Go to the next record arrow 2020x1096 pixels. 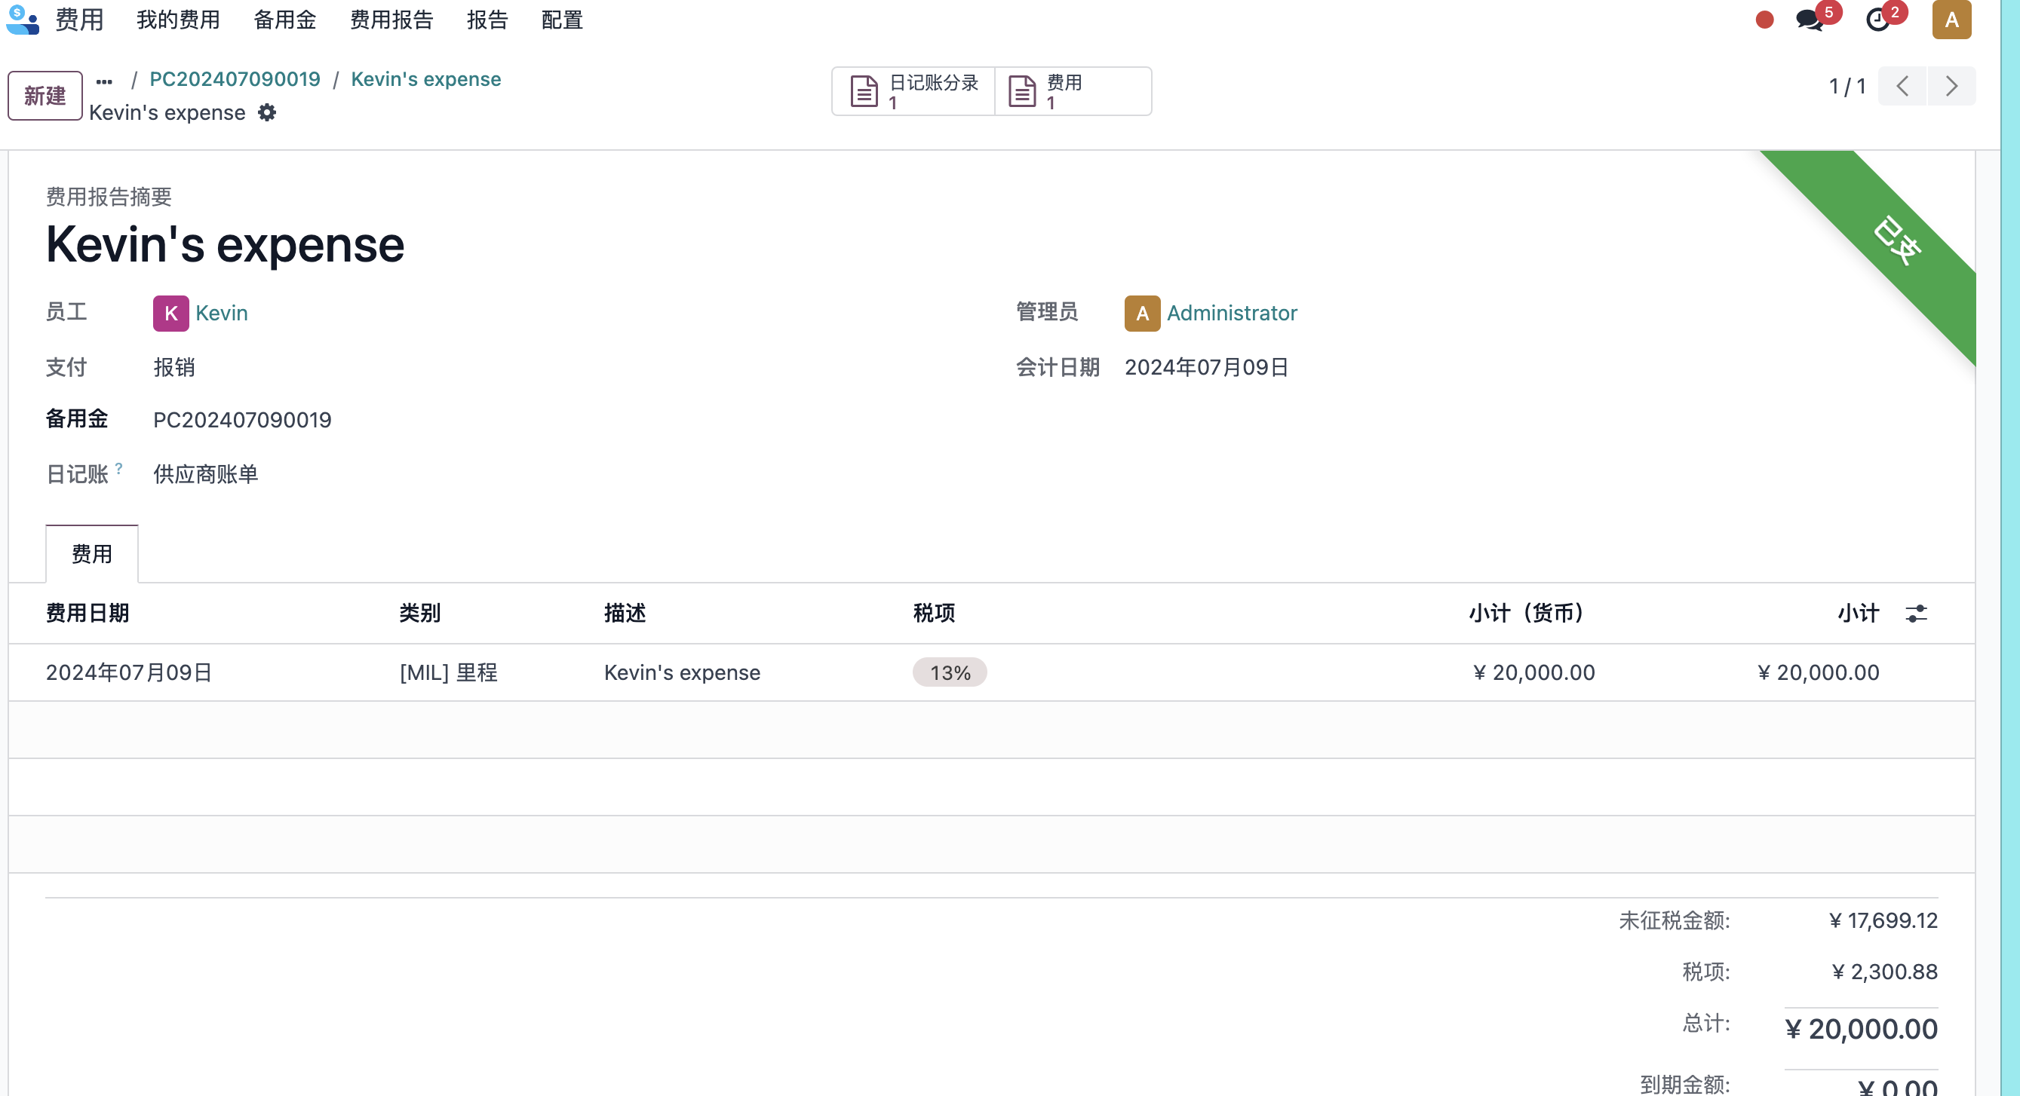click(x=1951, y=86)
